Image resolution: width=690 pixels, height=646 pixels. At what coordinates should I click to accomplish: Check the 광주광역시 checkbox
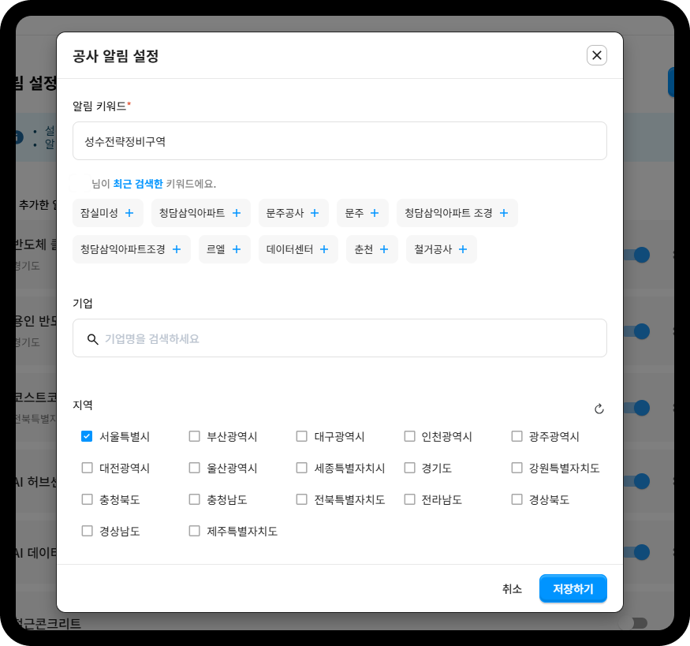point(517,436)
